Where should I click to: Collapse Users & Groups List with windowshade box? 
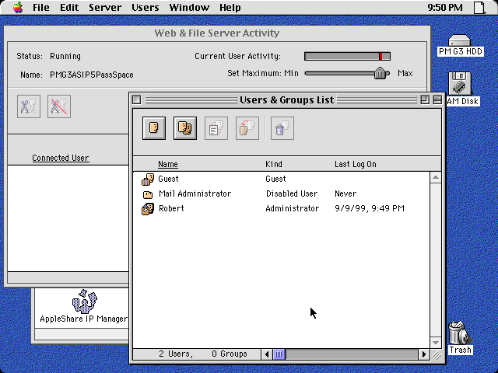[x=437, y=100]
